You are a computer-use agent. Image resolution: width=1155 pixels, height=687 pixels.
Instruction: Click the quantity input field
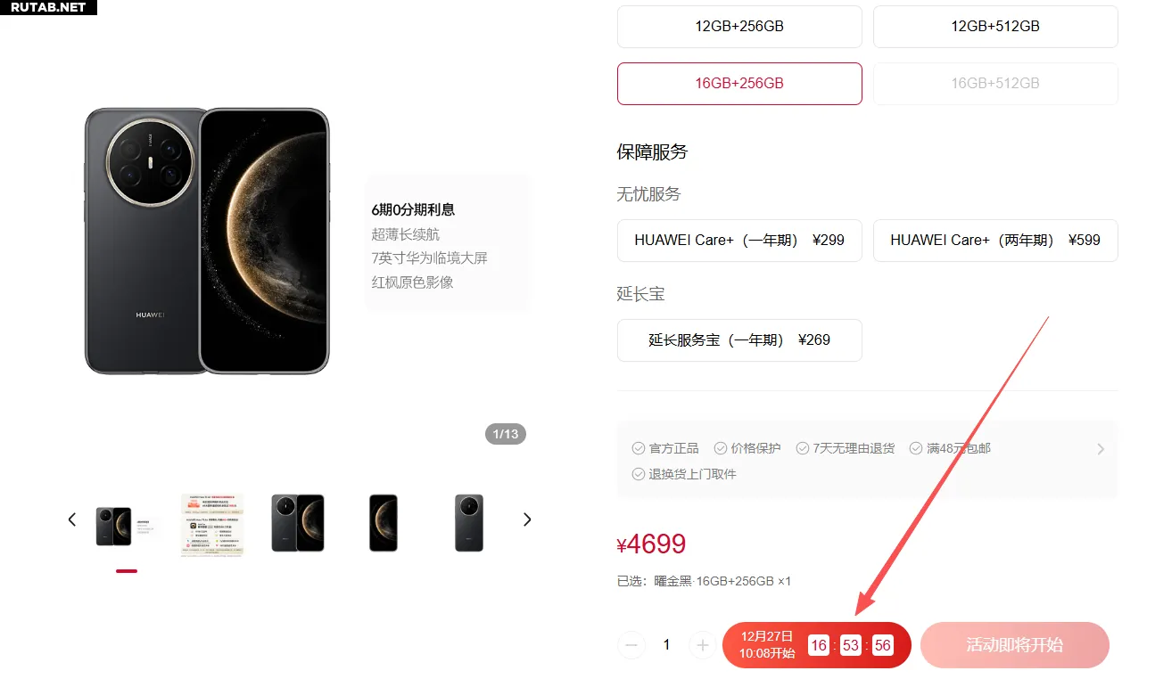click(666, 645)
